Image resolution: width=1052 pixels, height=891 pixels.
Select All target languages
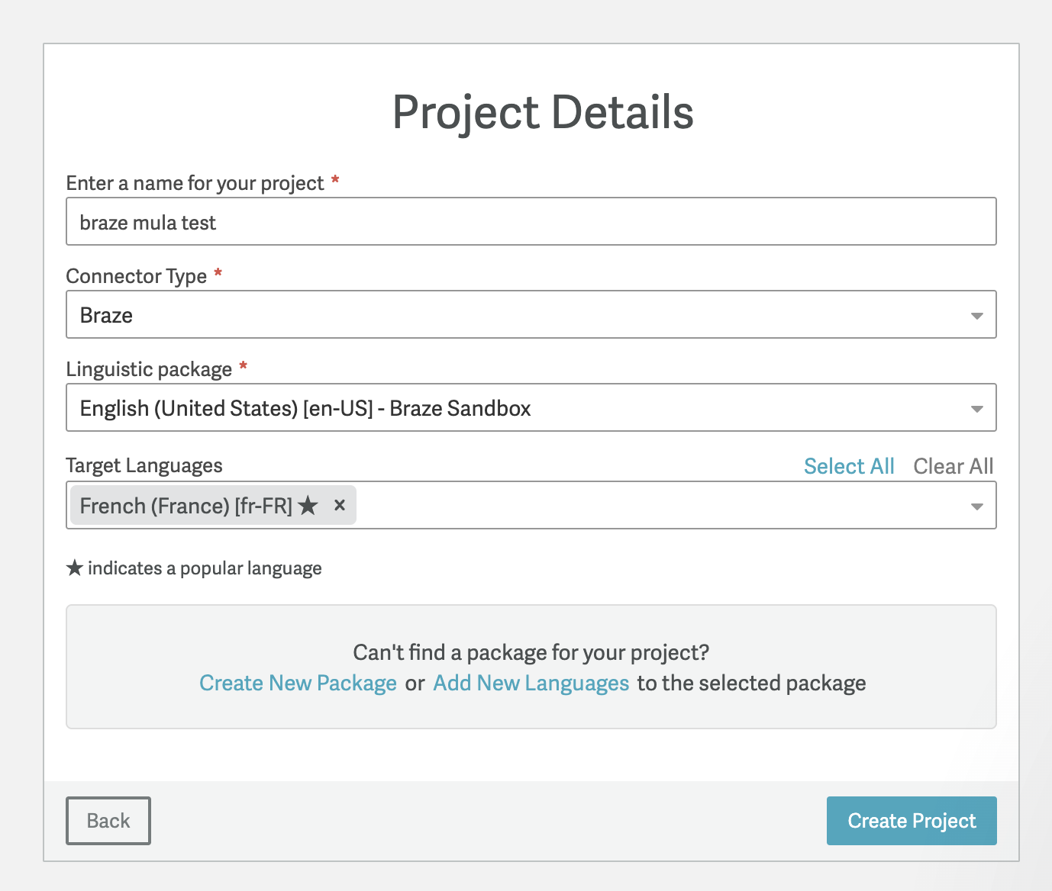849,466
